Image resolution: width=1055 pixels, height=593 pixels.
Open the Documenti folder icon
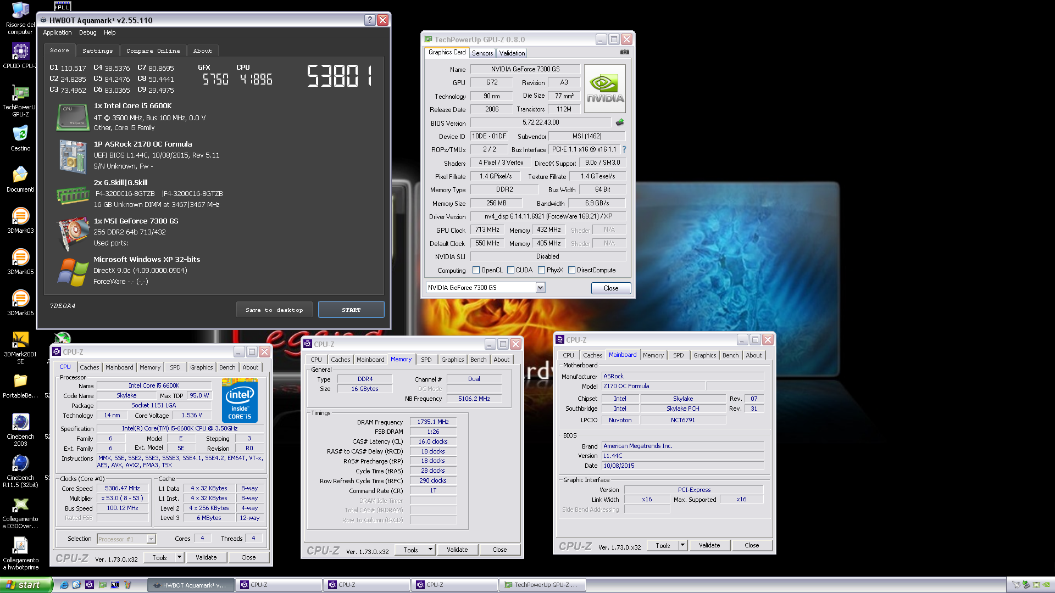20,180
